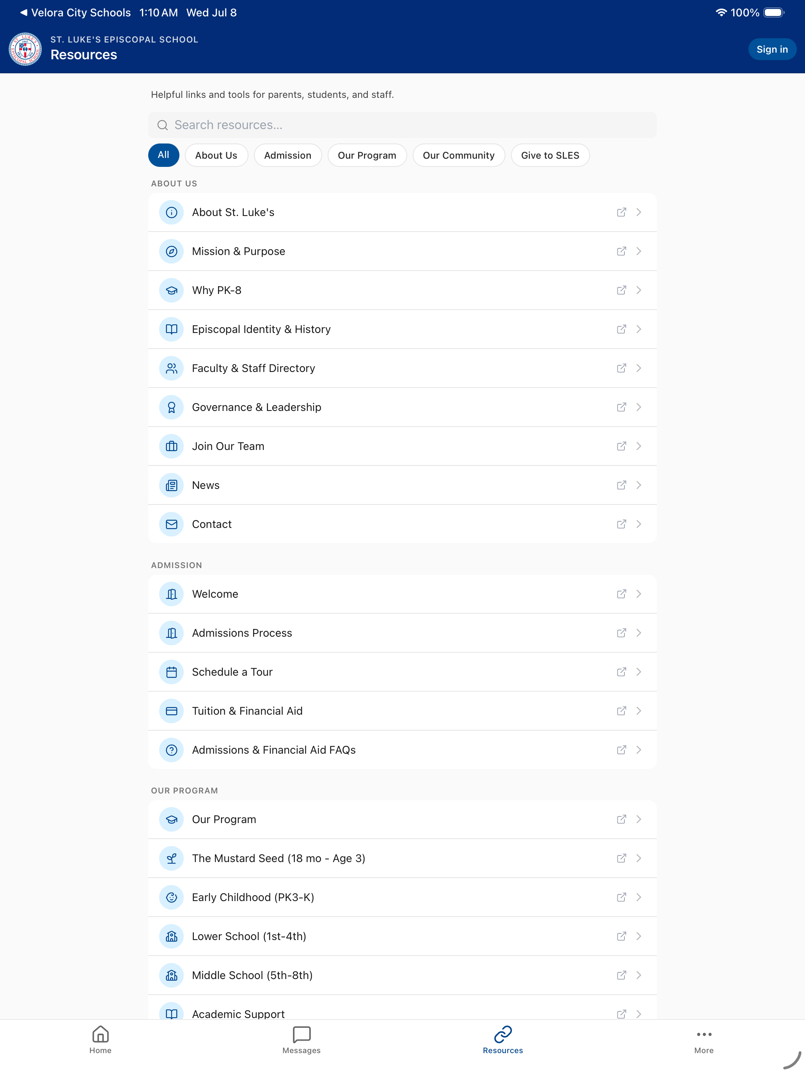
Task: Select the Resources tab in bottom bar
Action: tap(503, 1040)
